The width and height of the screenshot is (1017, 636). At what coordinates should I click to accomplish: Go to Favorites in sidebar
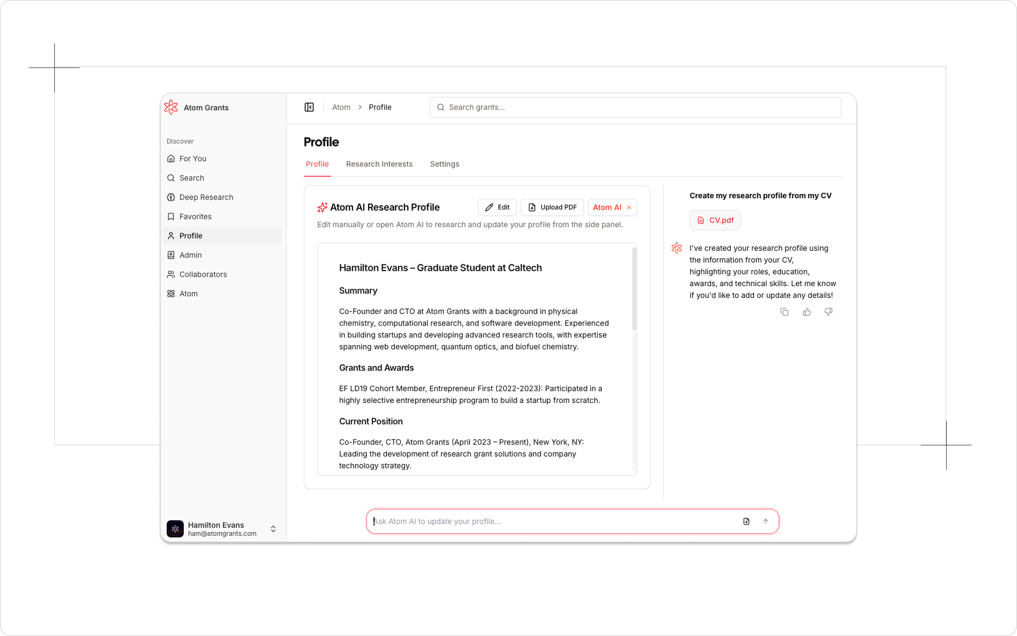[195, 216]
